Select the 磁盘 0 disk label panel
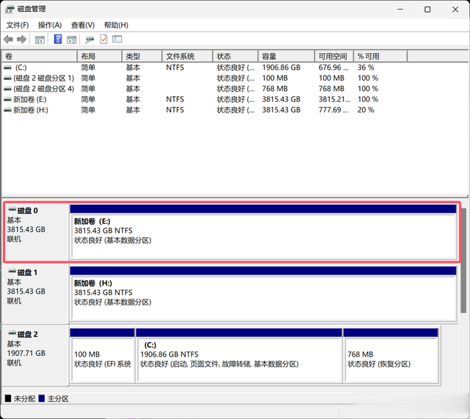Screen dimensions: 470x419 tap(36, 232)
